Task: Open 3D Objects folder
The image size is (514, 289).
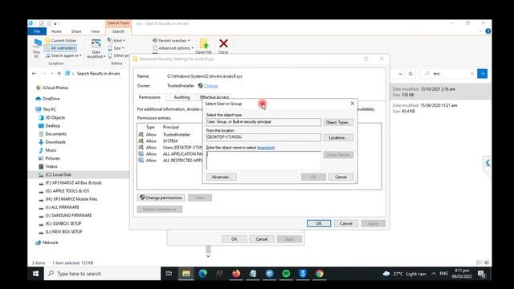Action: [51, 118]
